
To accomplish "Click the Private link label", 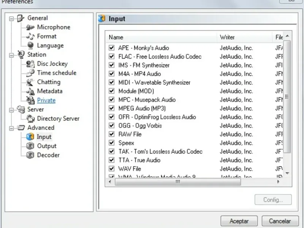I will [46, 100].
